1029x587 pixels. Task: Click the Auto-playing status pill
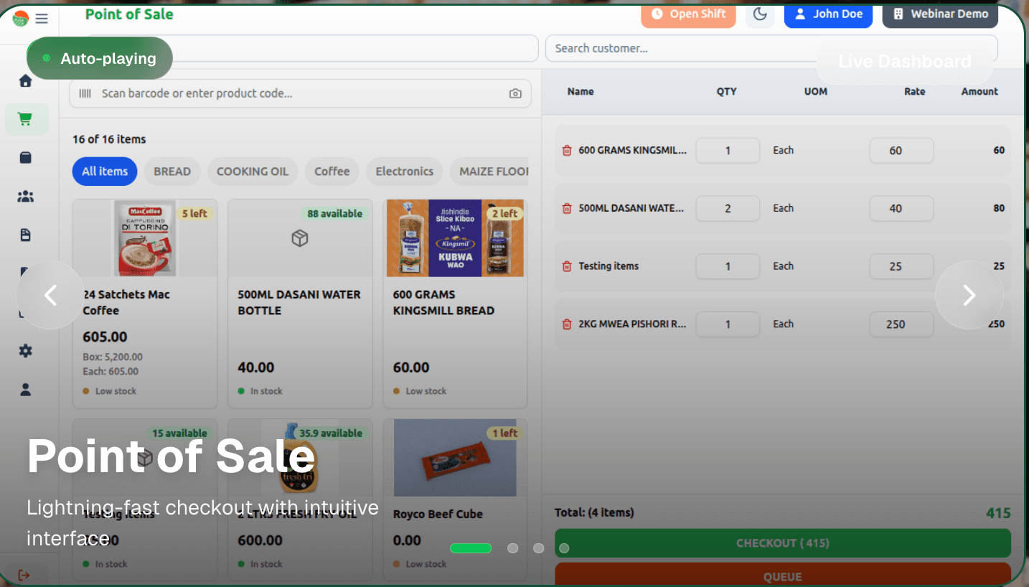(x=100, y=58)
